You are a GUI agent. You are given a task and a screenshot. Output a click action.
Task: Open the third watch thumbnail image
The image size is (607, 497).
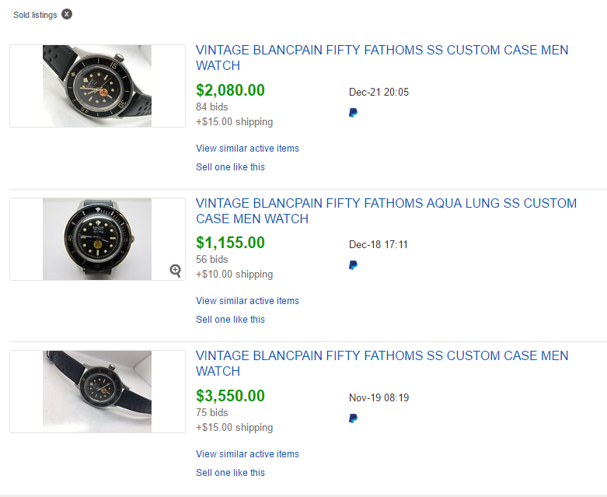point(97,391)
